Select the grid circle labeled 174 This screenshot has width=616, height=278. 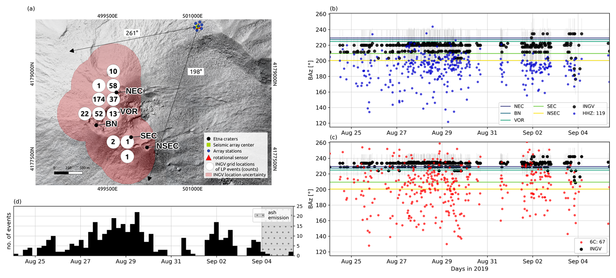[x=99, y=99]
